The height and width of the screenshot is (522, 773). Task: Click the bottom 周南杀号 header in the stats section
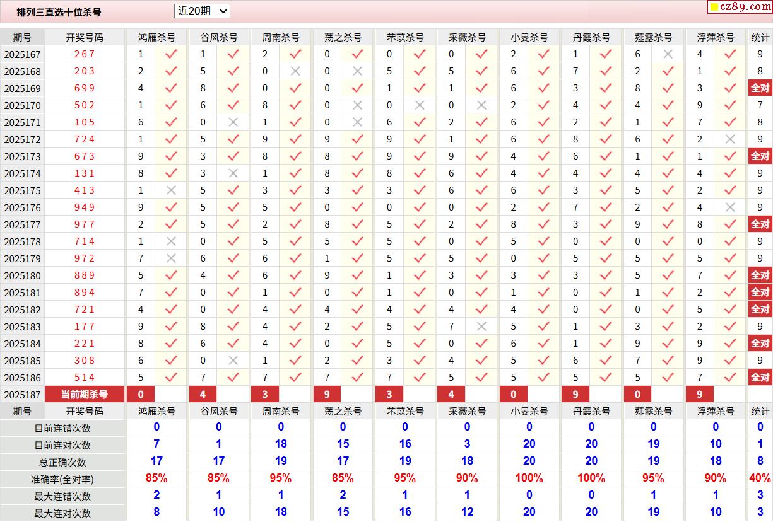[281, 411]
